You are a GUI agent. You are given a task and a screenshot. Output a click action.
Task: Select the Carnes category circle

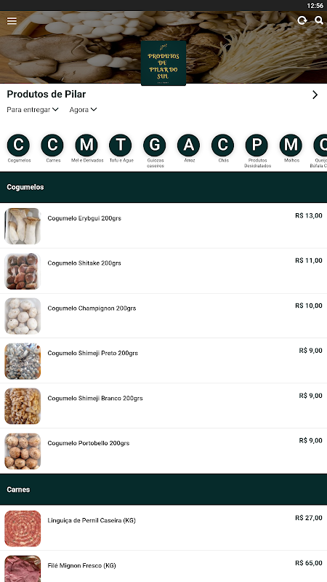tap(52, 145)
